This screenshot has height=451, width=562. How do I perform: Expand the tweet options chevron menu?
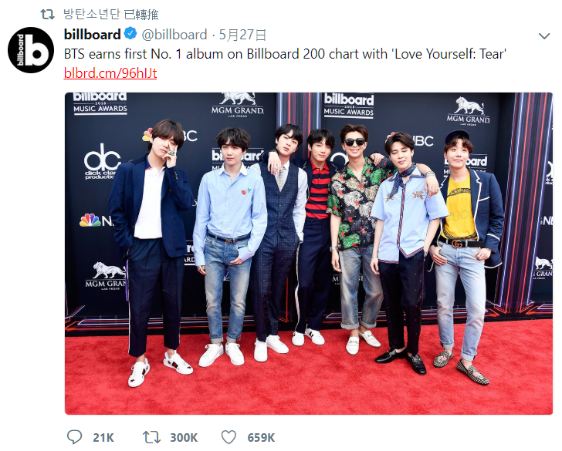pyautogui.click(x=543, y=36)
